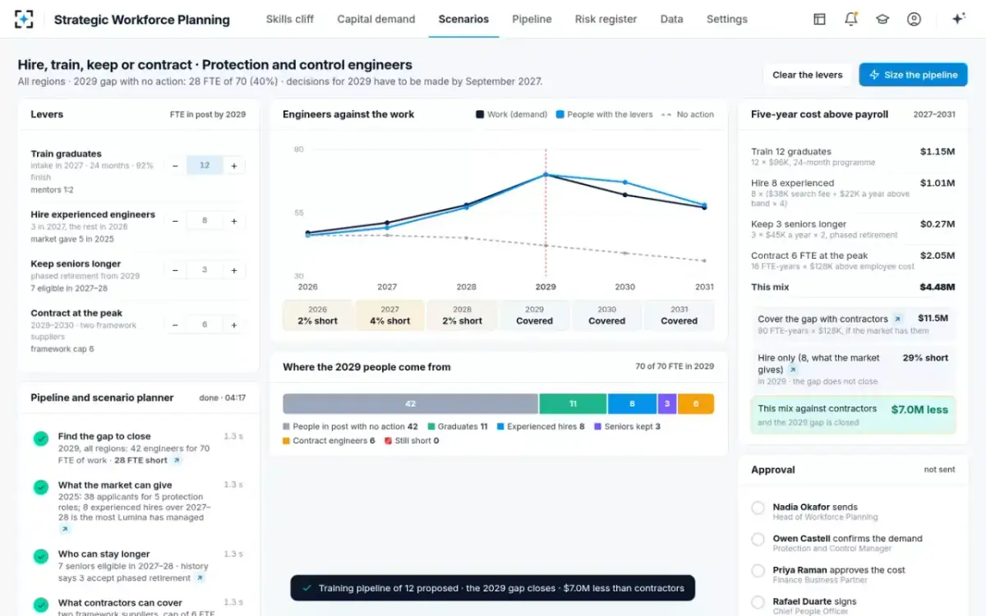Click the blue Experienced hires 8 segment
Image resolution: width=986 pixels, height=616 pixels.
(x=632, y=404)
